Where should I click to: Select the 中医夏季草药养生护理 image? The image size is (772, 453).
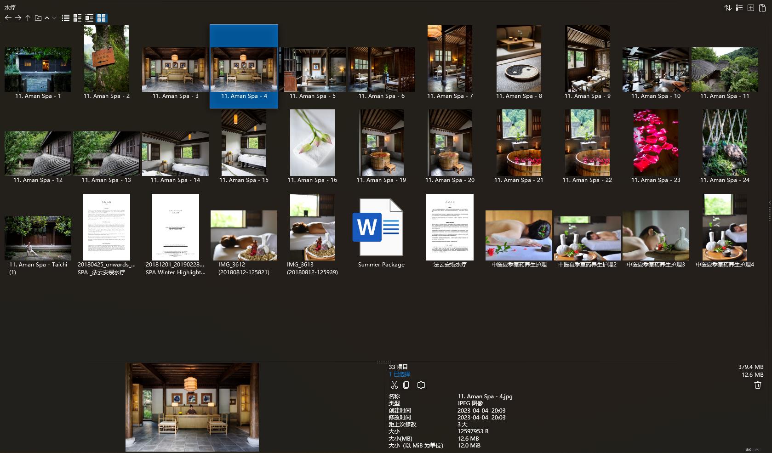click(519, 235)
